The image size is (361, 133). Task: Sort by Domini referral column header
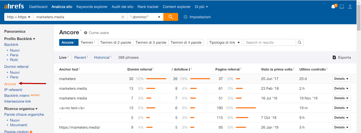(x=140, y=69)
